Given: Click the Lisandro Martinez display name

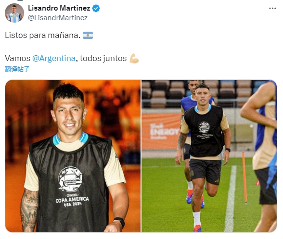Looking at the screenshot, I should click(x=59, y=8).
